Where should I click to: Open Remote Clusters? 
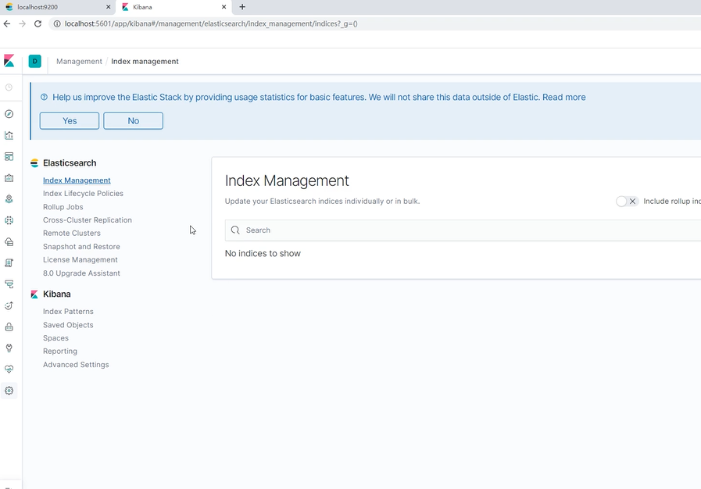point(72,233)
